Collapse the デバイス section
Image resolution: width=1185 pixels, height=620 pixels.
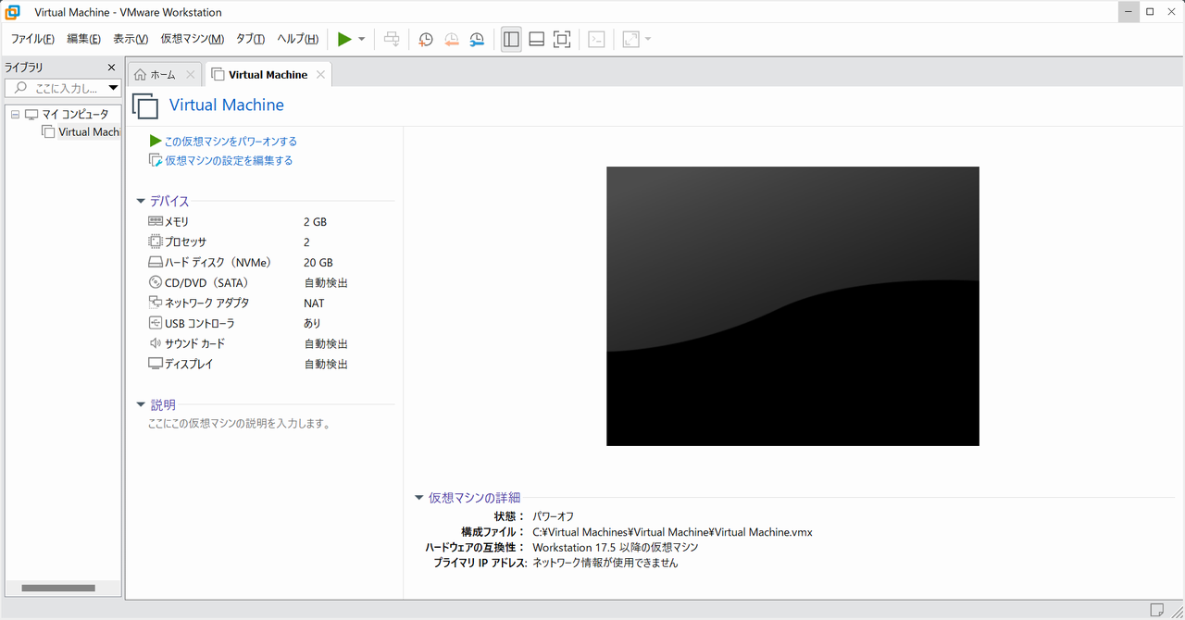click(x=141, y=201)
